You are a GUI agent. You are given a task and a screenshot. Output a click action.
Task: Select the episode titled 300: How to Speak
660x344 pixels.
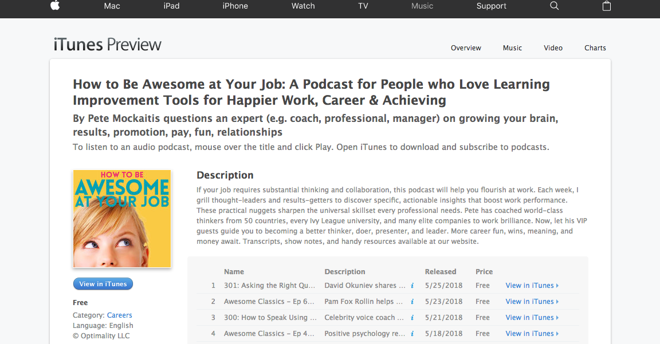tap(270, 318)
